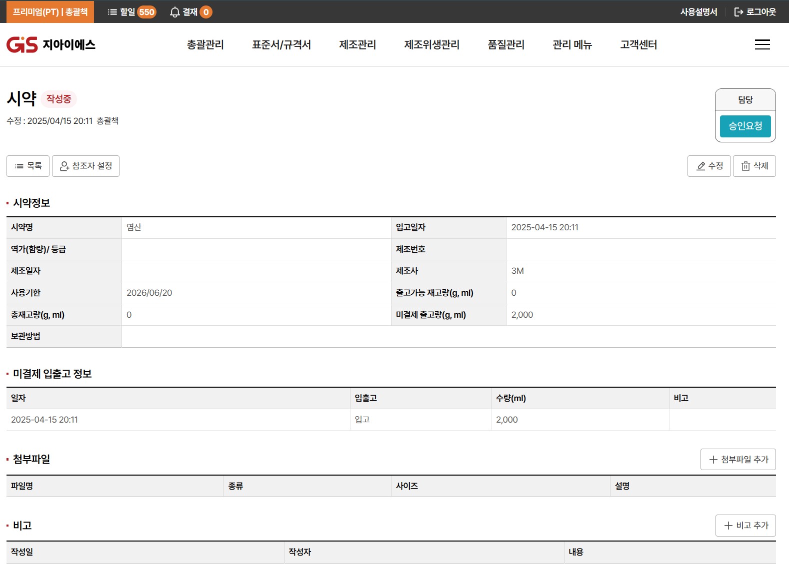Viewport: 789px width, 575px height.
Task: Click the 프리미엄(PT) | 총괄책 label
Action: coord(50,11)
